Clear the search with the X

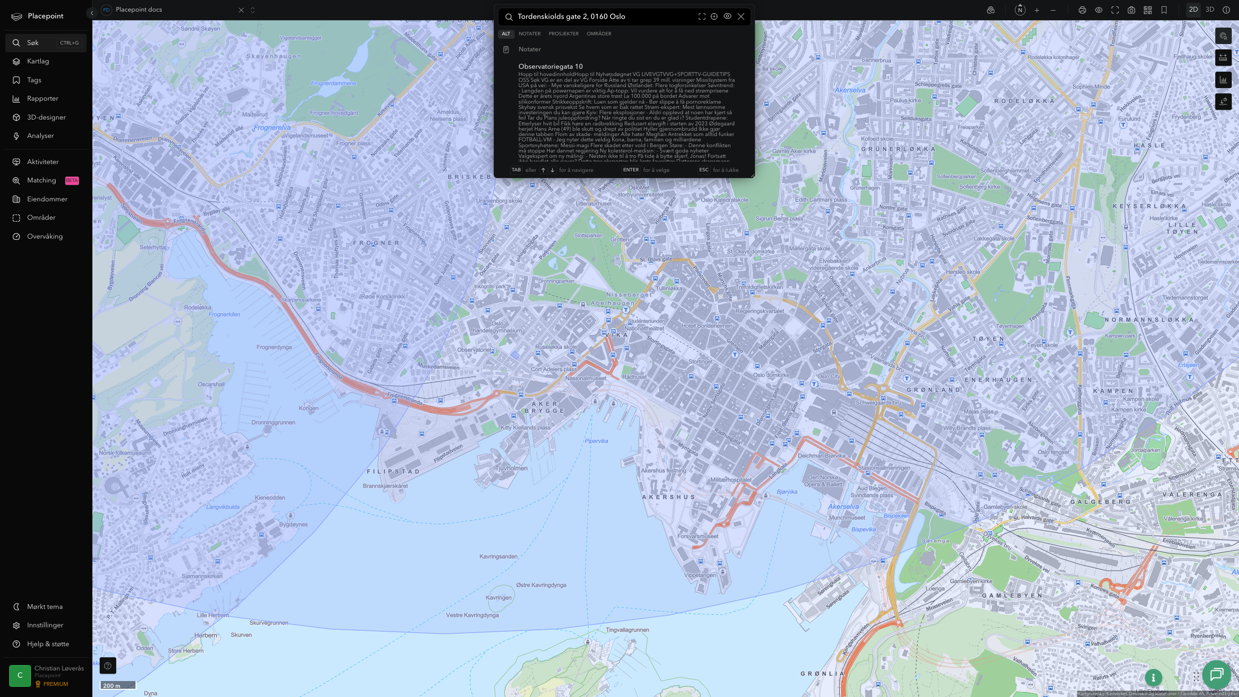[741, 16]
